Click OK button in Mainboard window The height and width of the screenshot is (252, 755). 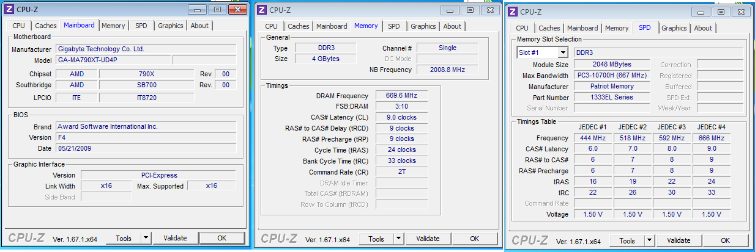tap(222, 239)
